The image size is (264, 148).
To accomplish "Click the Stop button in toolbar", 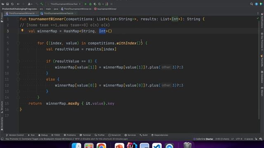I will 111,4.
